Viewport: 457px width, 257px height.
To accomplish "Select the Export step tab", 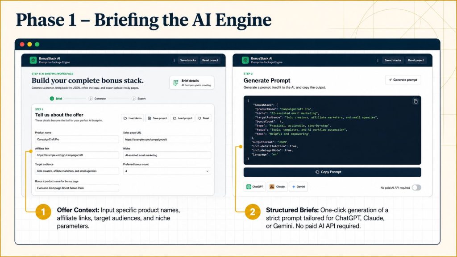I will [x=139, y=99].
